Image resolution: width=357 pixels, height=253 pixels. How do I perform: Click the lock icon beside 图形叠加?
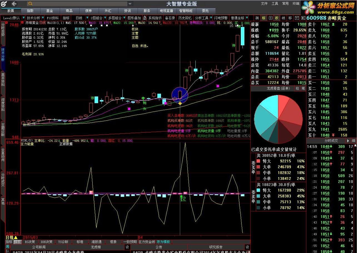[145, 18]
